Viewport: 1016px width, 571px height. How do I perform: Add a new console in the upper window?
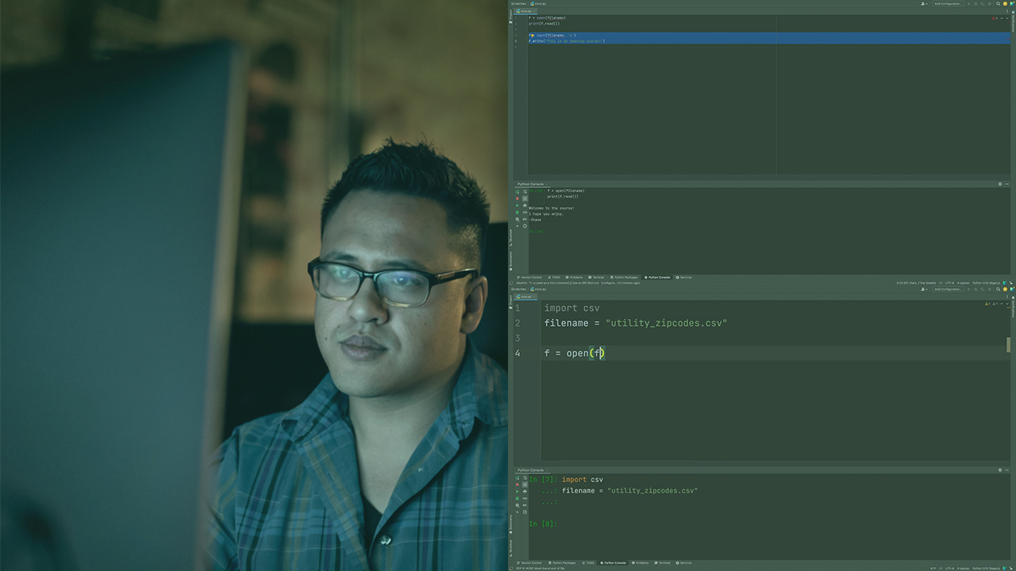click(x=518, y=226)
